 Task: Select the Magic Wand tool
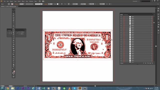[13, 16]
